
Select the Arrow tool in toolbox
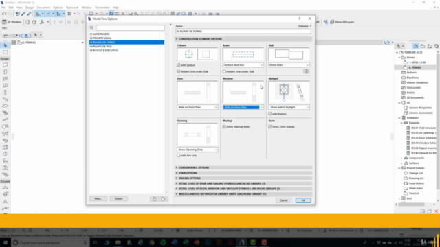click(5, 45)
